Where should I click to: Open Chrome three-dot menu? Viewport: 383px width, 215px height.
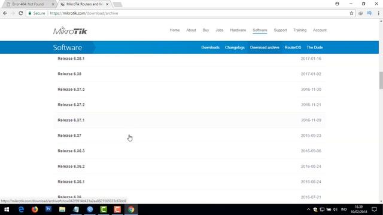[378, 13]
